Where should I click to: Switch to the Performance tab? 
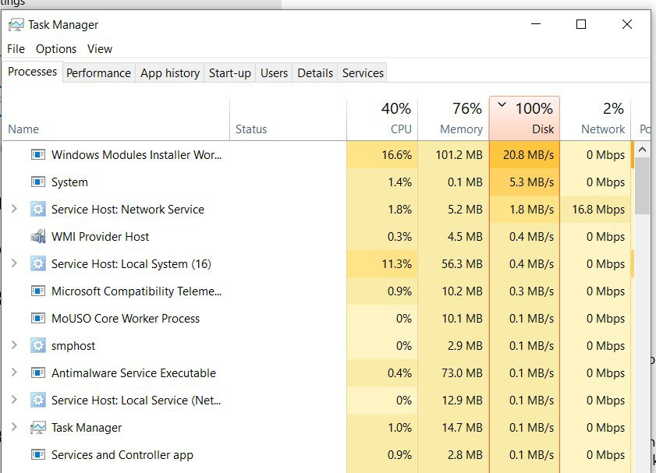pyautogui.click(x=99, y=73)
